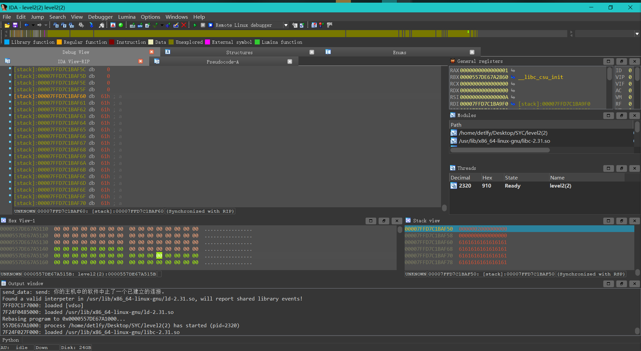The width and height of the screenshot is (641, 351).
Task: Switch to the Enums tab
Action: click(x=399, y=52)
